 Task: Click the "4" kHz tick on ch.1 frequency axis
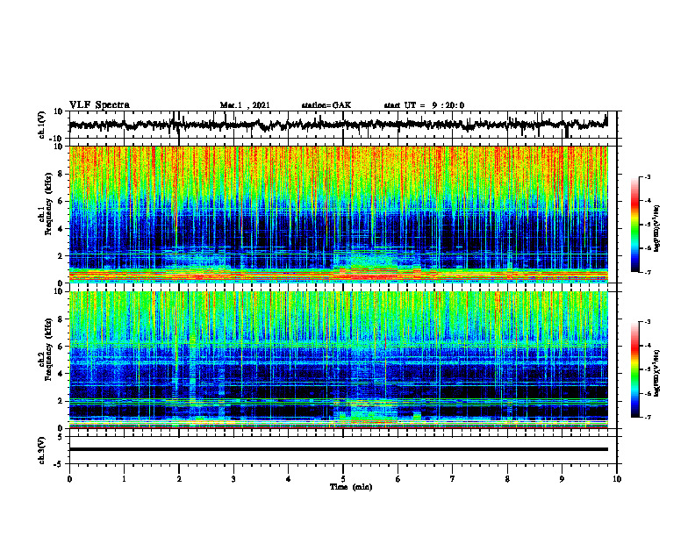click(x=61, y=229)
